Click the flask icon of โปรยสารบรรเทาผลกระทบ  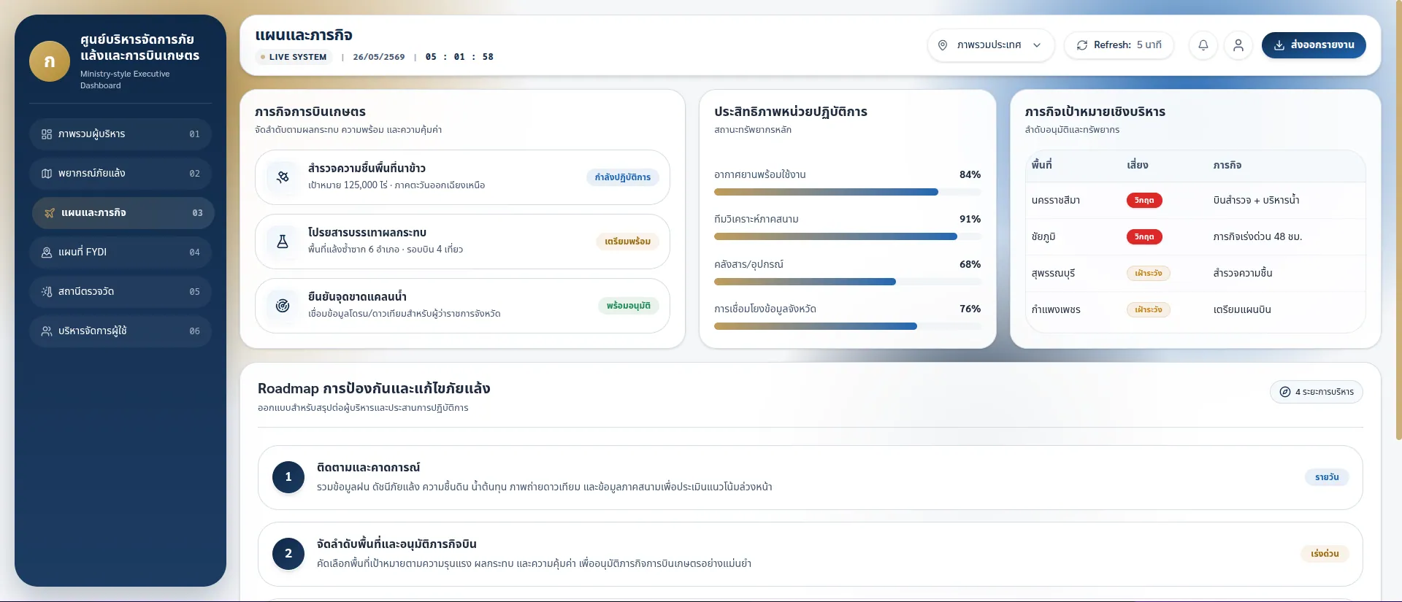[x=283, y=242]
